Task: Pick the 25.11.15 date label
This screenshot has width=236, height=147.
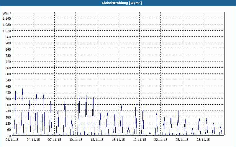Action: coord(182,140)
